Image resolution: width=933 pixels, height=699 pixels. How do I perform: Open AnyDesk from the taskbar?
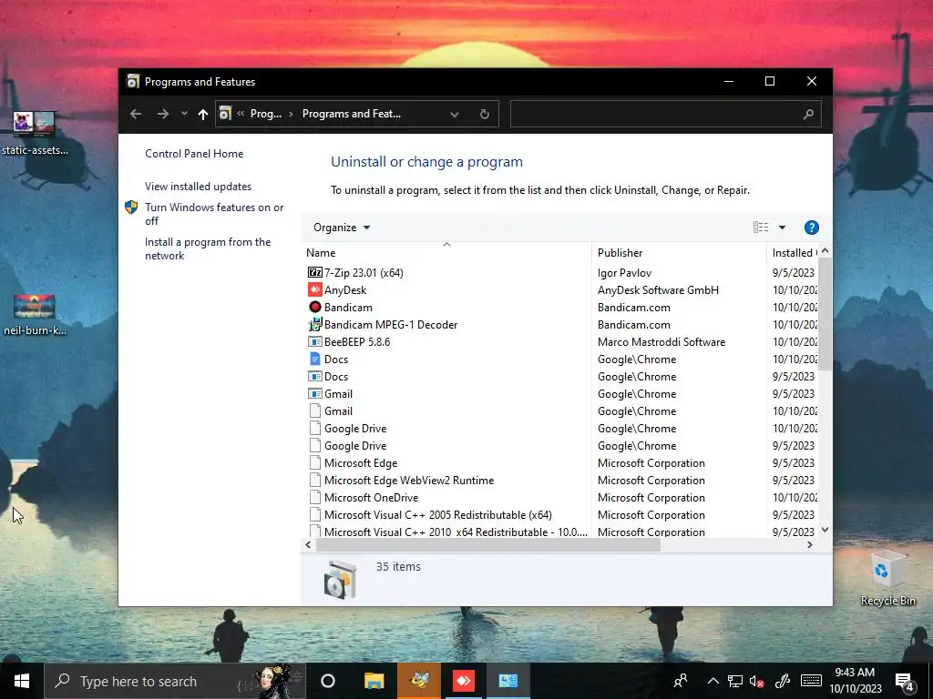[x=464, y=681]
